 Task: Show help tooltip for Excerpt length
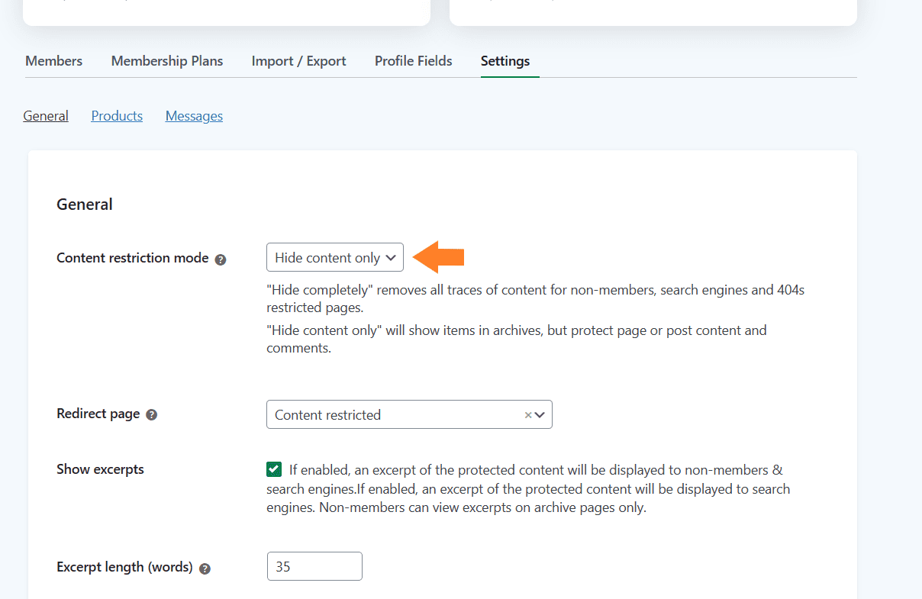coord(205,568)
